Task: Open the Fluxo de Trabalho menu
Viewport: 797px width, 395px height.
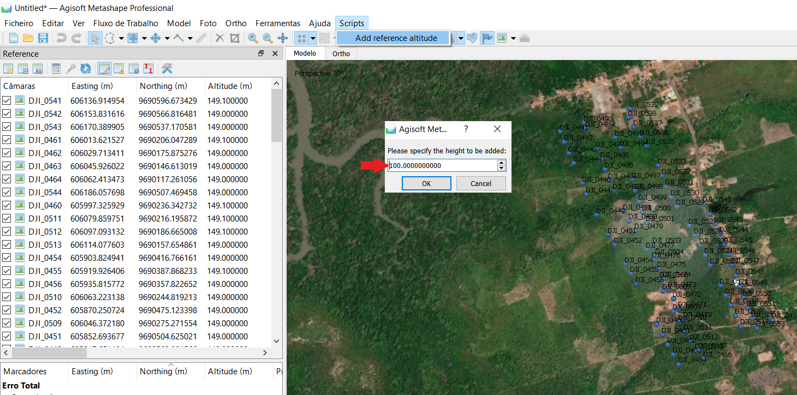Action: (126, 23)
